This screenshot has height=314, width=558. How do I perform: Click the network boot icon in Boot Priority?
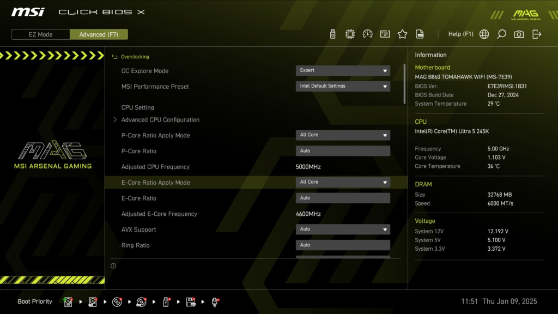[215, 301]
